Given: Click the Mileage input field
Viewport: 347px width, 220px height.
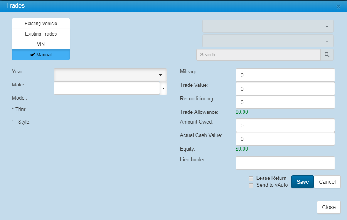Looking at the screenshot, I should coord(285,75).
